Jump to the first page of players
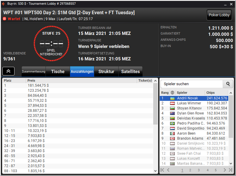 tap(162, 170)
